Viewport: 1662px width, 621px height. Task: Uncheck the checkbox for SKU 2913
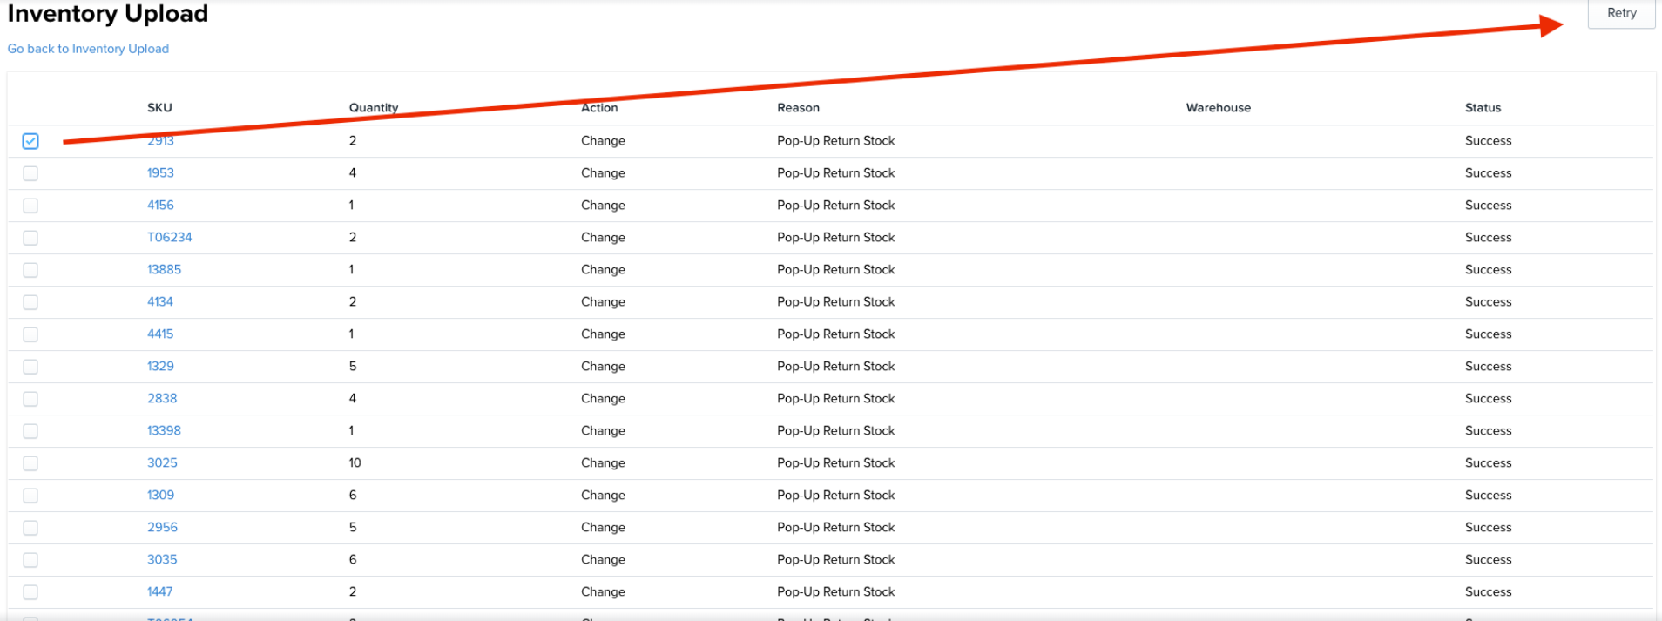click(30, 141)
